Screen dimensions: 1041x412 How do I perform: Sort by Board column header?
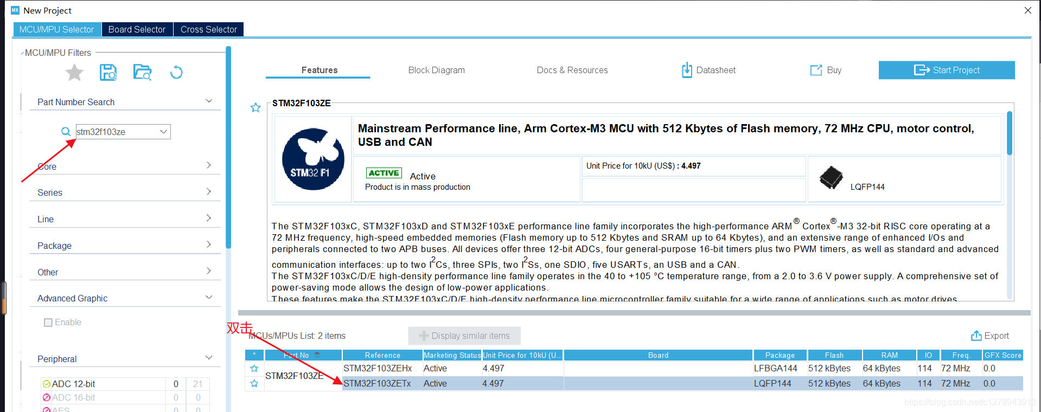click(658, 355)
